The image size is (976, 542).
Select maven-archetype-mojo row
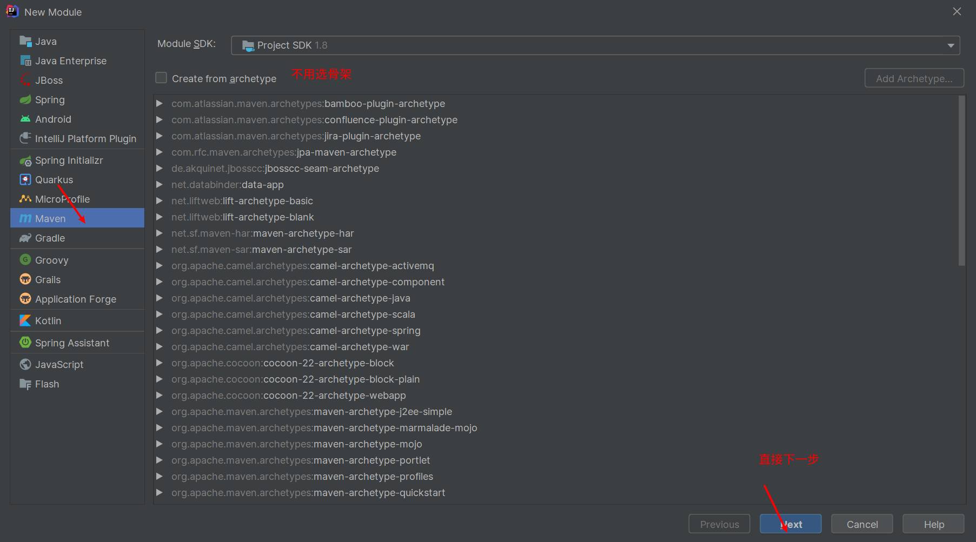pyautogui.click(x=556, y=444)
